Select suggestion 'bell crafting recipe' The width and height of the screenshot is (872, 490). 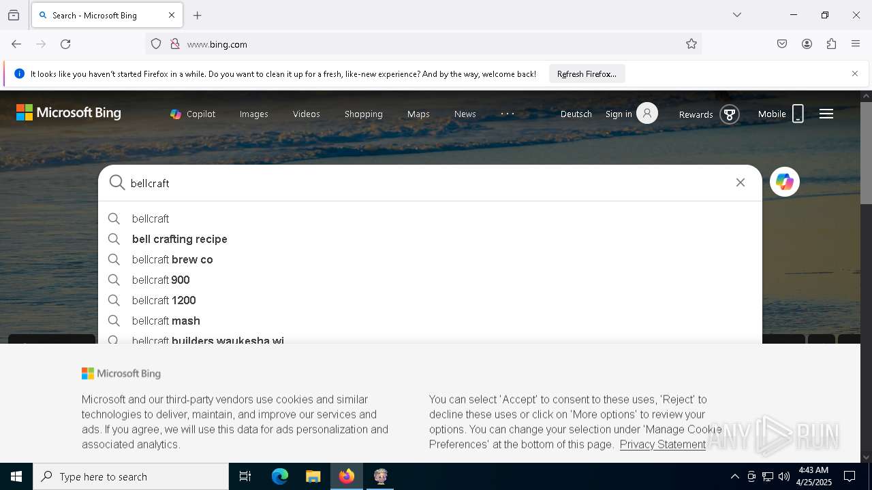[x=430, y=239]
